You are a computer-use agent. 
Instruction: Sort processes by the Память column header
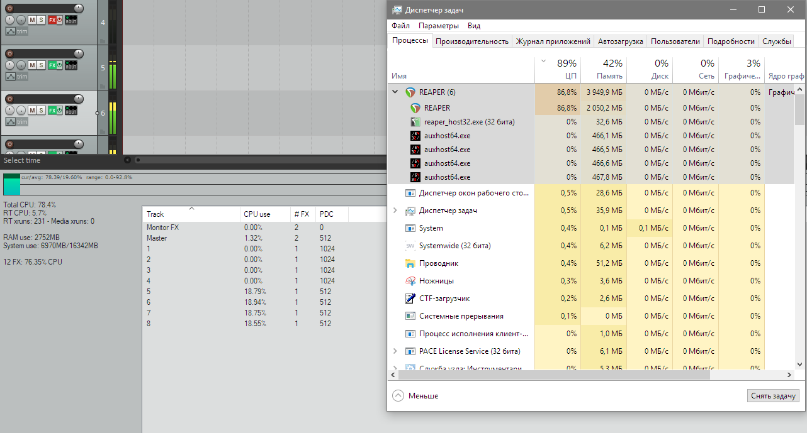pyautogui.click(x=604, y=69)
